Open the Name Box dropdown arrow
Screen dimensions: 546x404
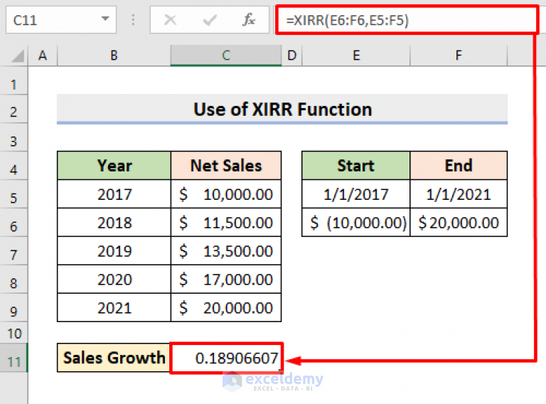(x=105, y=18)
